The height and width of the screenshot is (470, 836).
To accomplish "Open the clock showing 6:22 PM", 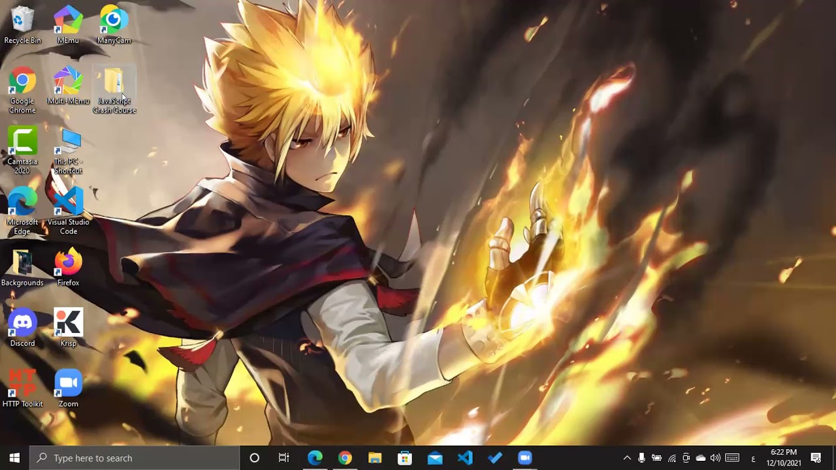I will (784, 458).
